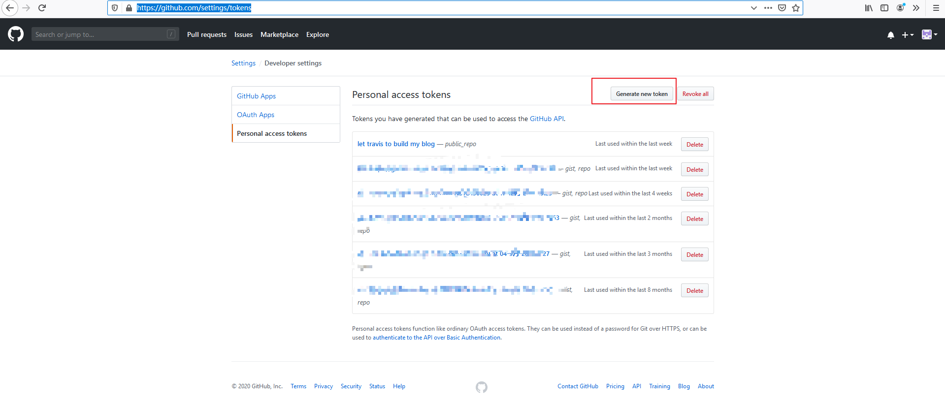This screenshot has width=945, height=404.
Task: Open Privacy footer link
Action: click(x=324, y=386)
